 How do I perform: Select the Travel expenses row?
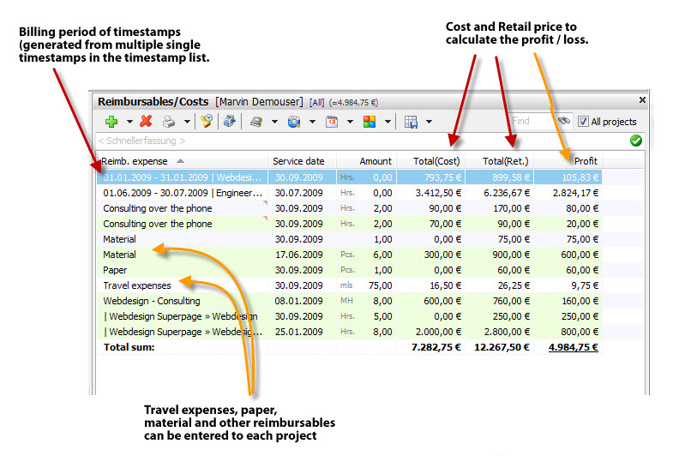pyautogui.click(x=349, y=285)
